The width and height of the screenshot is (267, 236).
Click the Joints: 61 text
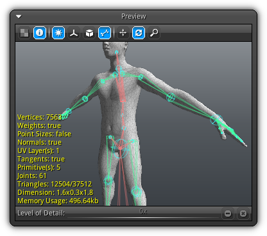[32, 176]
